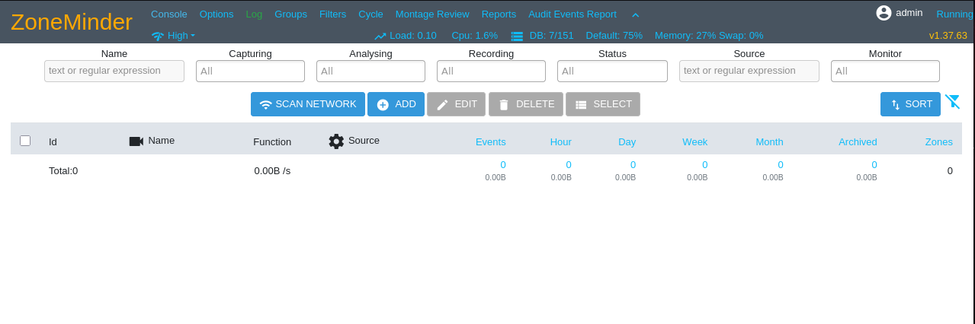The image size is (975, 324).
Task: Click the bandwidth speed gauge icon
Action: pos(158,36)
